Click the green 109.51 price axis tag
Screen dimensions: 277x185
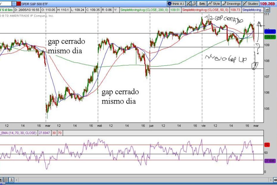coord(270,37)
